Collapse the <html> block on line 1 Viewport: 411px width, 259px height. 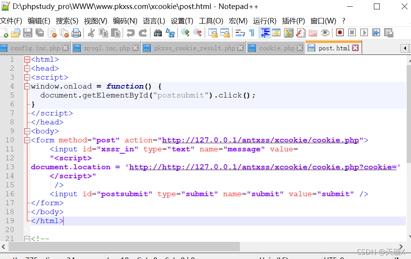(x=27, y=60)
